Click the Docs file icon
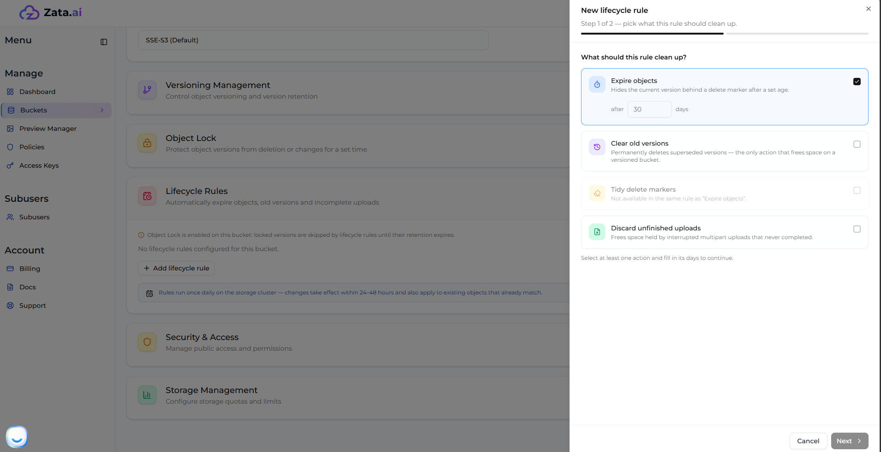The image size is (881, 452). click(10, 287)
